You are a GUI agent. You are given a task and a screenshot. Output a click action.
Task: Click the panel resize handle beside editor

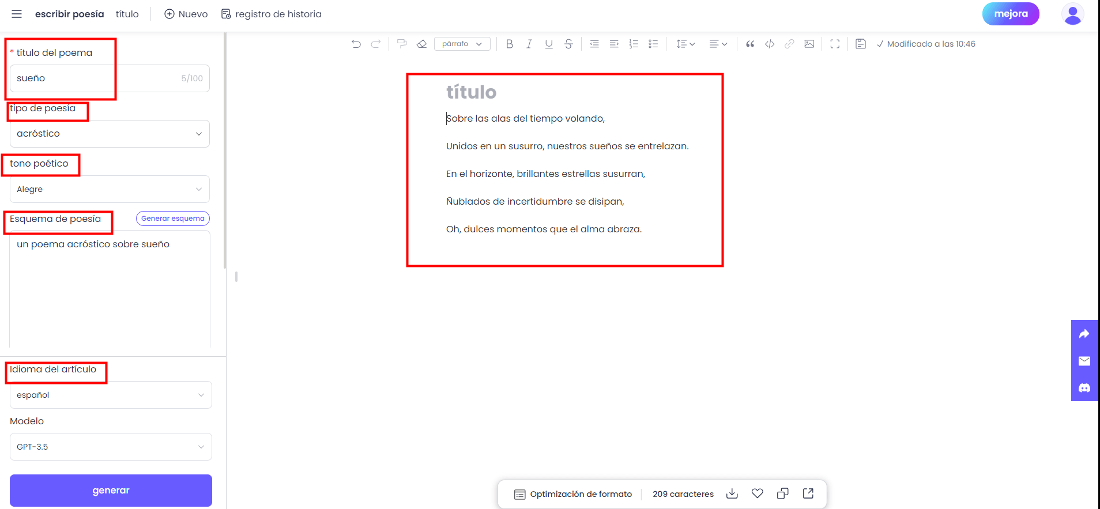click(236, 277)
